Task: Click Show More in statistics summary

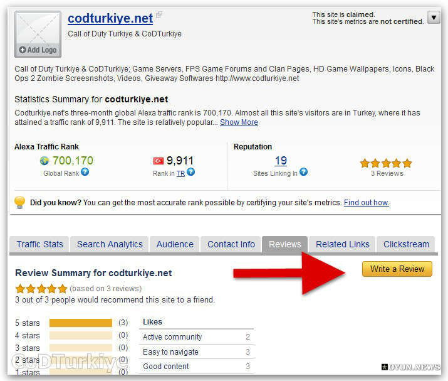Action: (239, 122)
